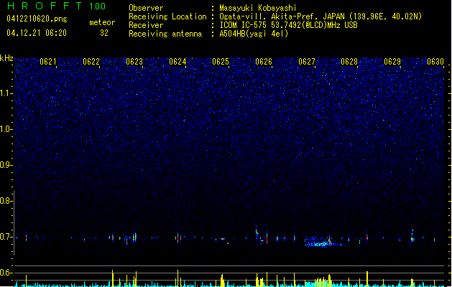Click the 0623 time marker
The height and width of the screenshot is (287, 452).
click(134, 62)
